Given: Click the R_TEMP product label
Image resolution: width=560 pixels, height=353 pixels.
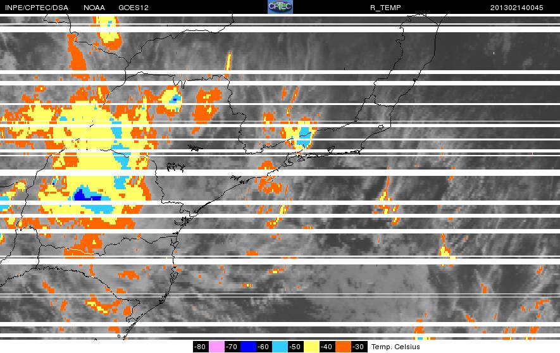Looking at the screenshot, I should (386, 8).
